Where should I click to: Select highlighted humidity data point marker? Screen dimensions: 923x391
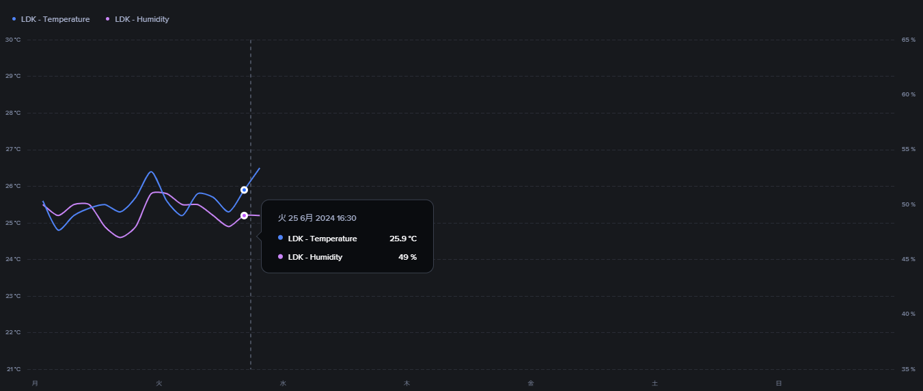244,215
